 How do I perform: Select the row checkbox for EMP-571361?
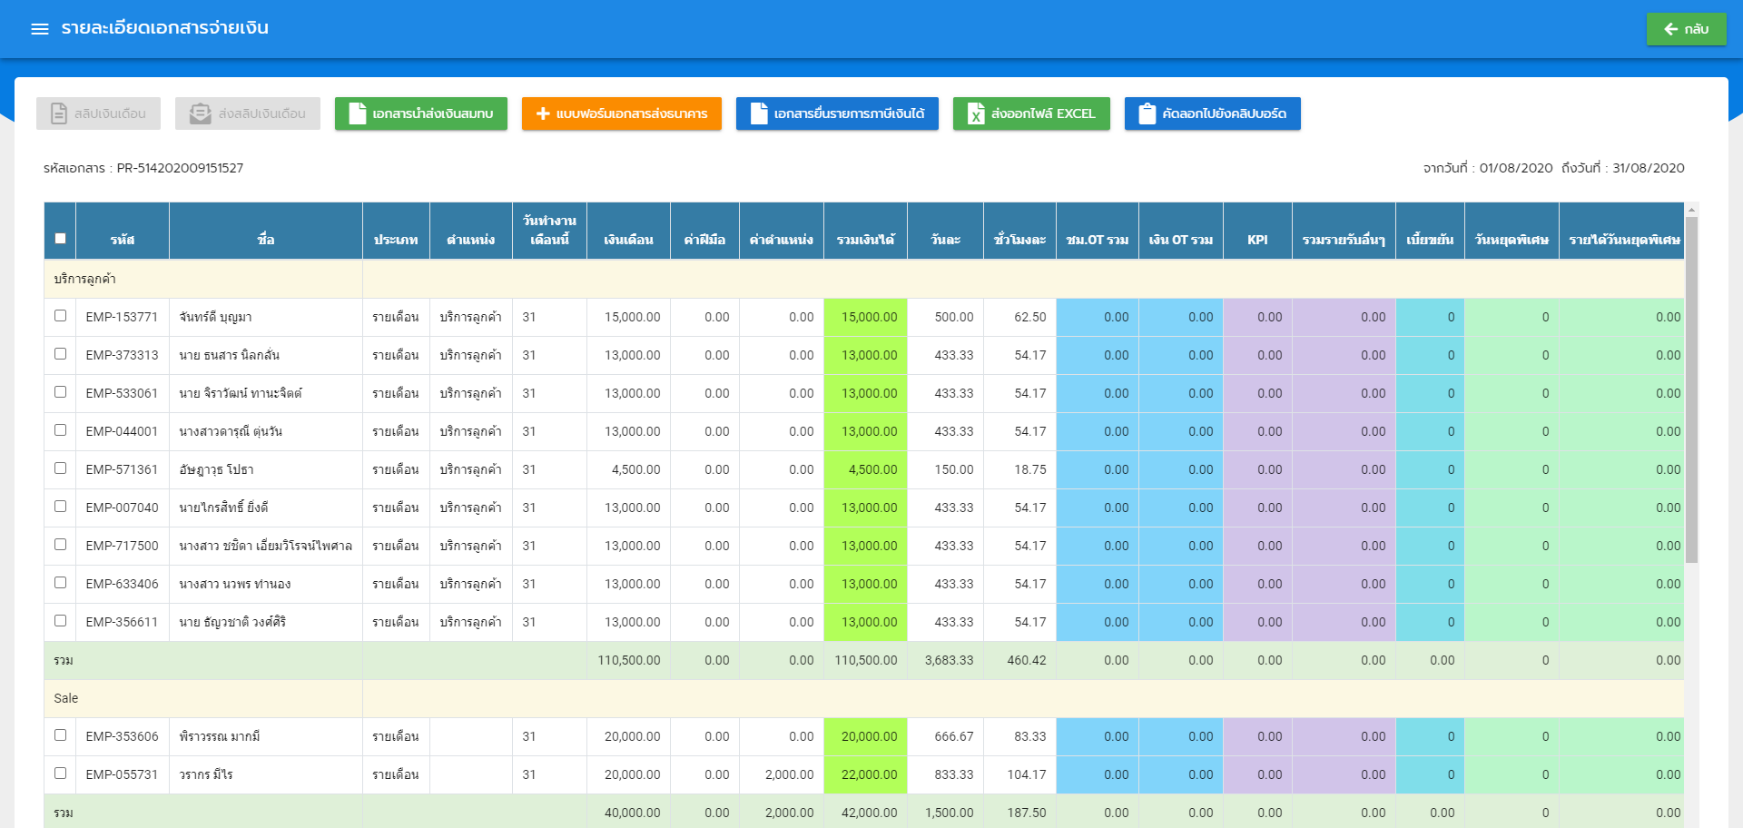[x=60, y=468]
